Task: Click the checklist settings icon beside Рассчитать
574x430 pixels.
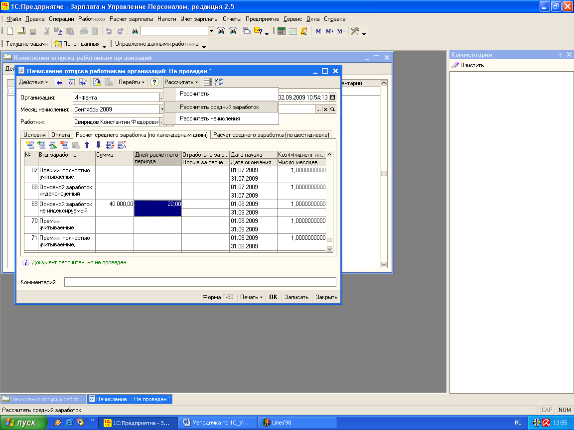Action: pyautogui.click(x=219, y=82)
